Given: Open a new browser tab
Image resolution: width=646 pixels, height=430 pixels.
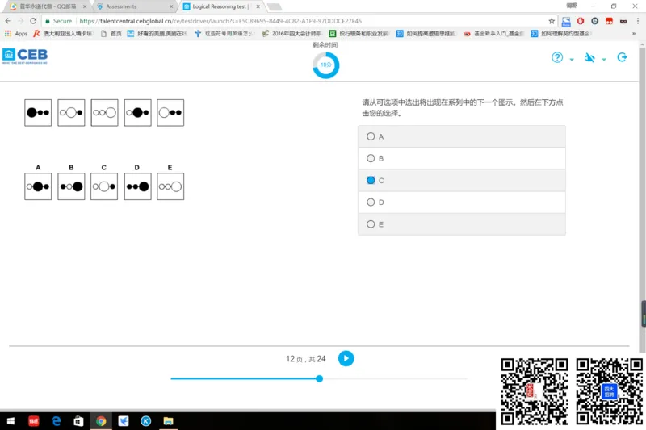Looking at the screenshot, I should (275, 6).
